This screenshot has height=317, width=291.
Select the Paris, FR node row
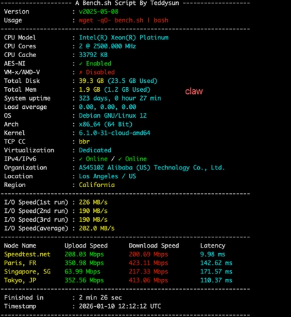[118, 263]
